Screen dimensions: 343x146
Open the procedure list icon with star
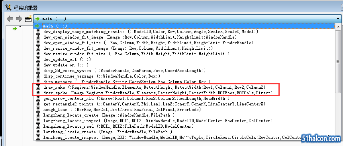point(28,19)
